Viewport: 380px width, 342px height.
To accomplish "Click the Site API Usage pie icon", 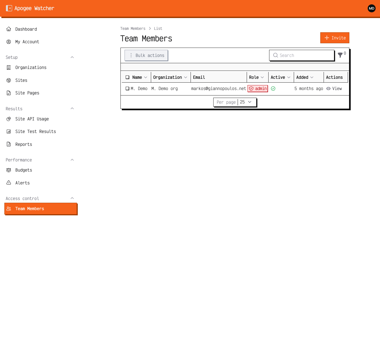I will pos(9,119).
